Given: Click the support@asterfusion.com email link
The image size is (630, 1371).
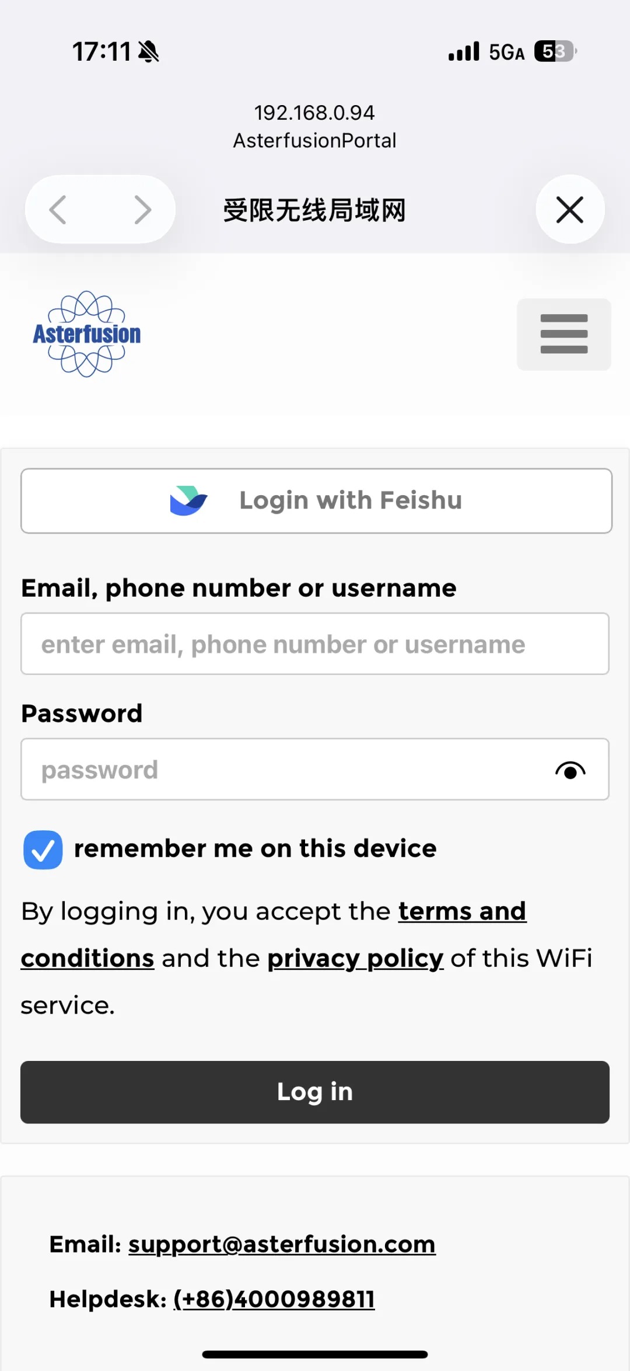Looking at the screenshot, I should (282, 1244).
